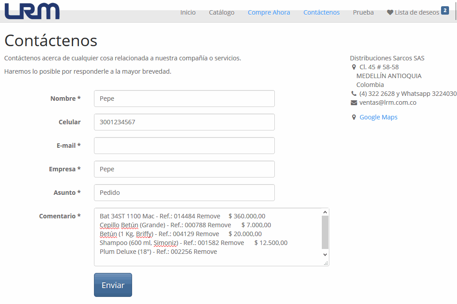
Task: Open the Google Maps link
Action: coord(378,117)
